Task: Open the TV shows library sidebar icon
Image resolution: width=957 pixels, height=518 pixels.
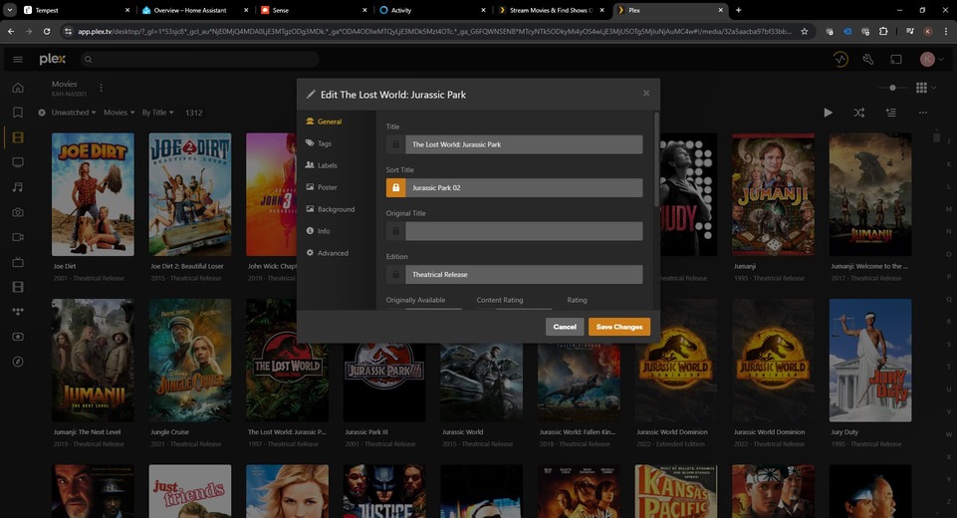Action: click(18, 162)
